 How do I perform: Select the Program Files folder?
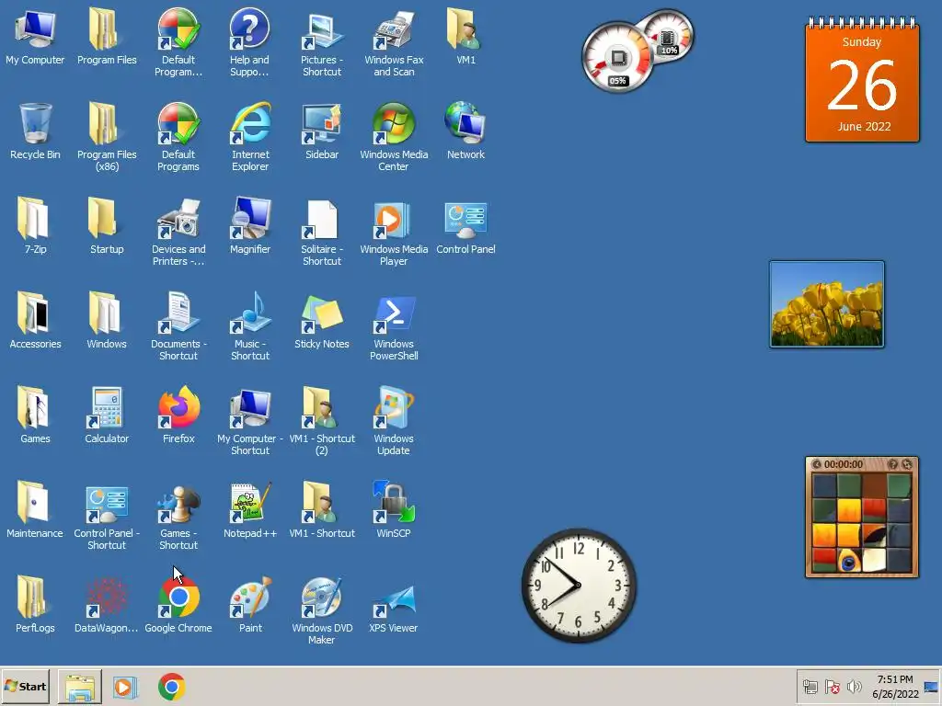point(107,37)
